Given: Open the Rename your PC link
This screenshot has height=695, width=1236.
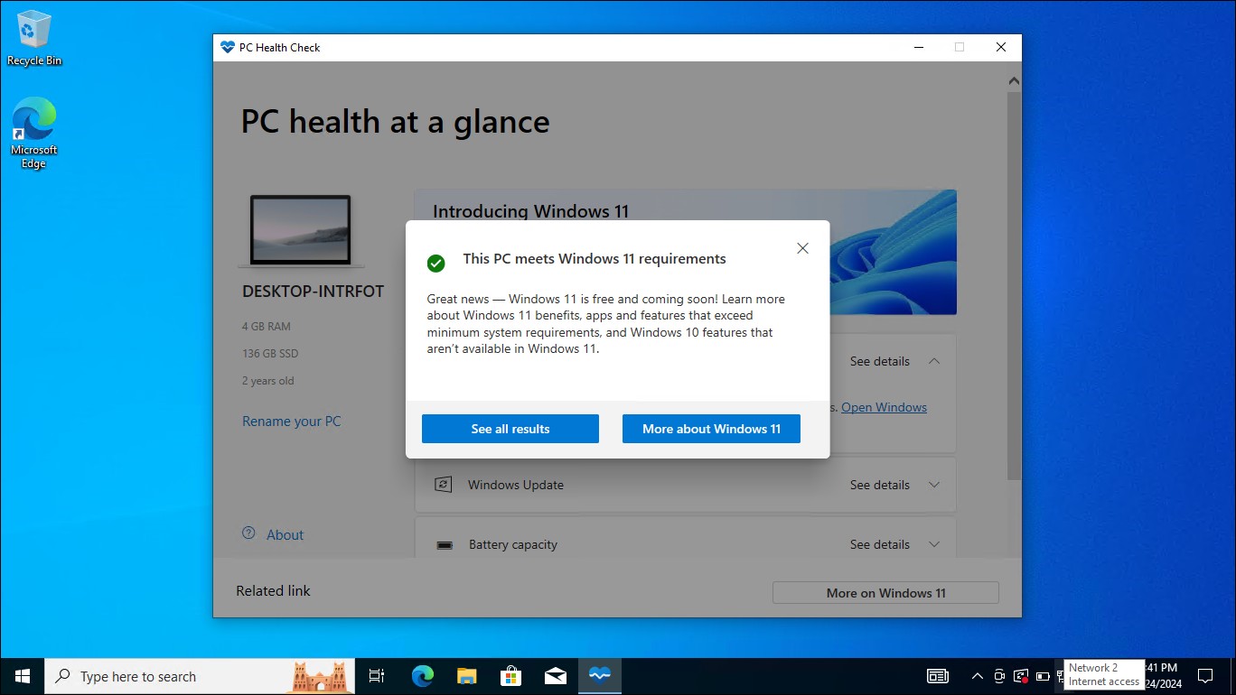Looking at the screenshot, I should pyautogui.click(x=291, y=422).
